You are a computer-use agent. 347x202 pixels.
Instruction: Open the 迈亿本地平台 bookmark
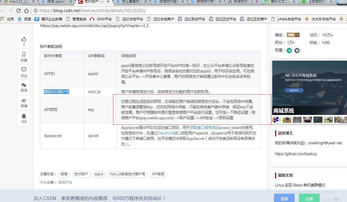pyautogui.click(x=129, y=19)
